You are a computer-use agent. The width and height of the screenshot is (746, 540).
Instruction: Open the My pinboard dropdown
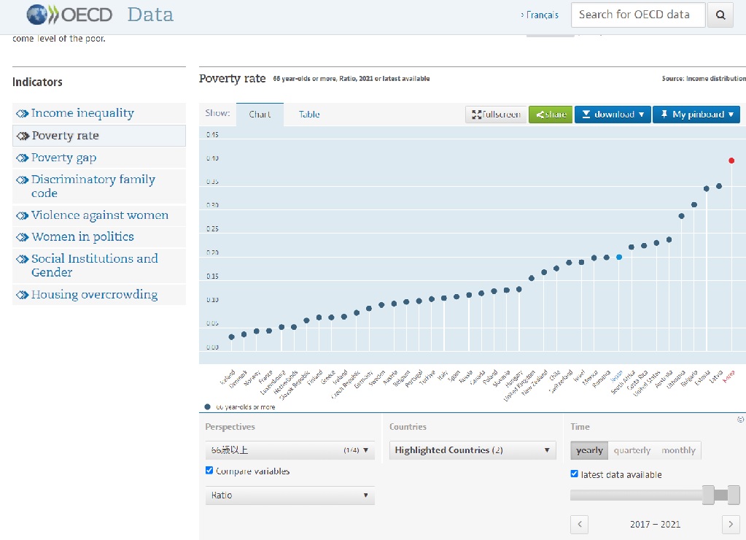click(696, 115)
